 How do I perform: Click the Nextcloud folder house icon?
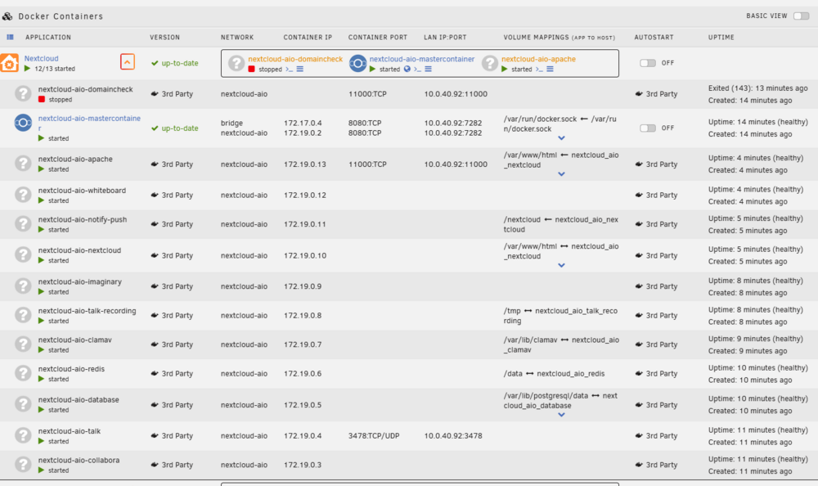click(x=9, y=63)
